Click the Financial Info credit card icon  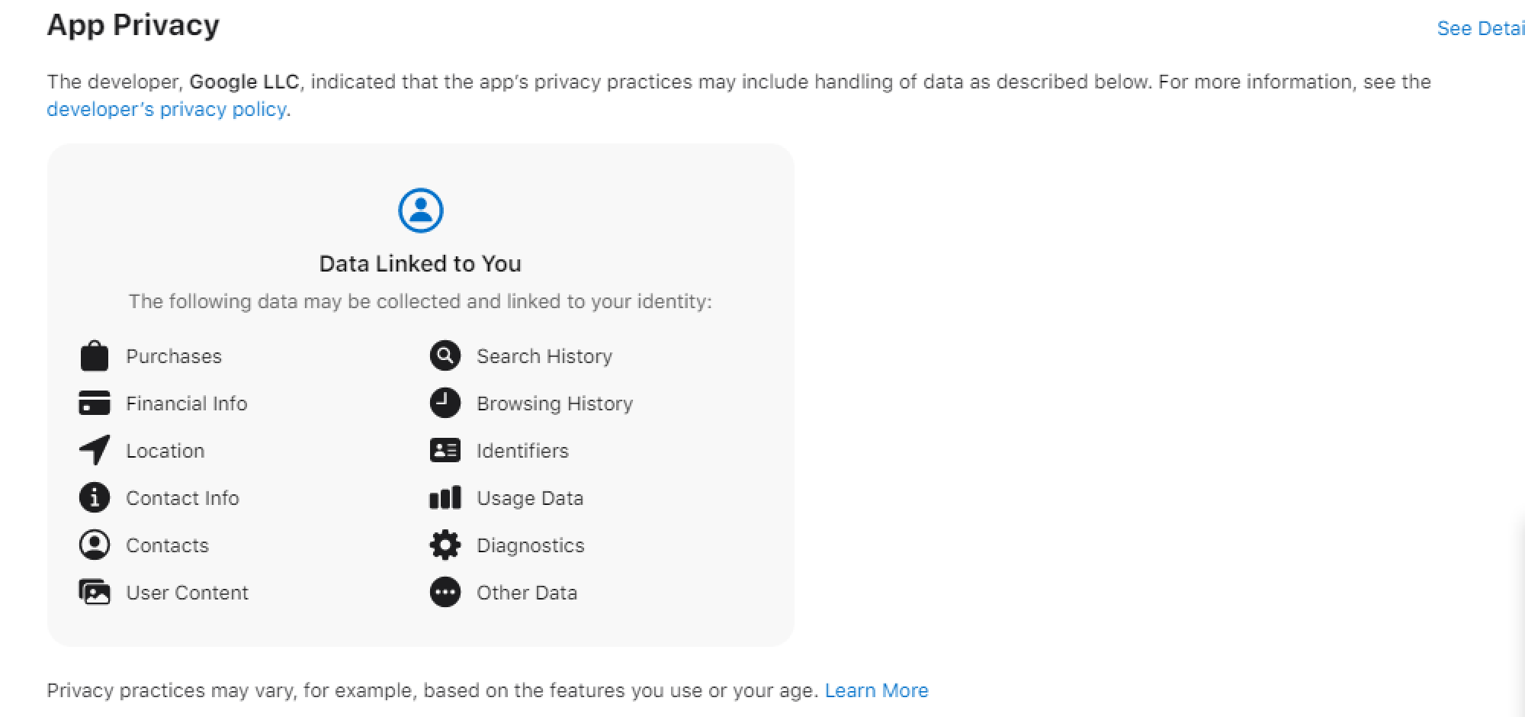pos(95,403)
